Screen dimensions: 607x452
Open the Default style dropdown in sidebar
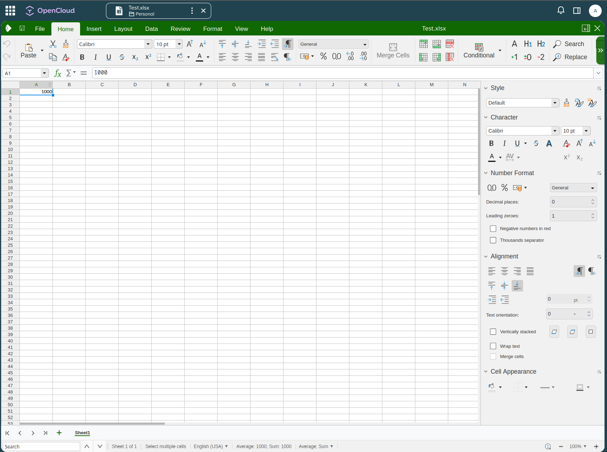coord(555,103)
